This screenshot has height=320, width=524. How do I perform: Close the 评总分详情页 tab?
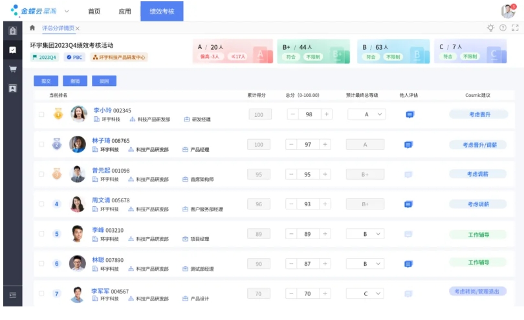click(78, 28)
